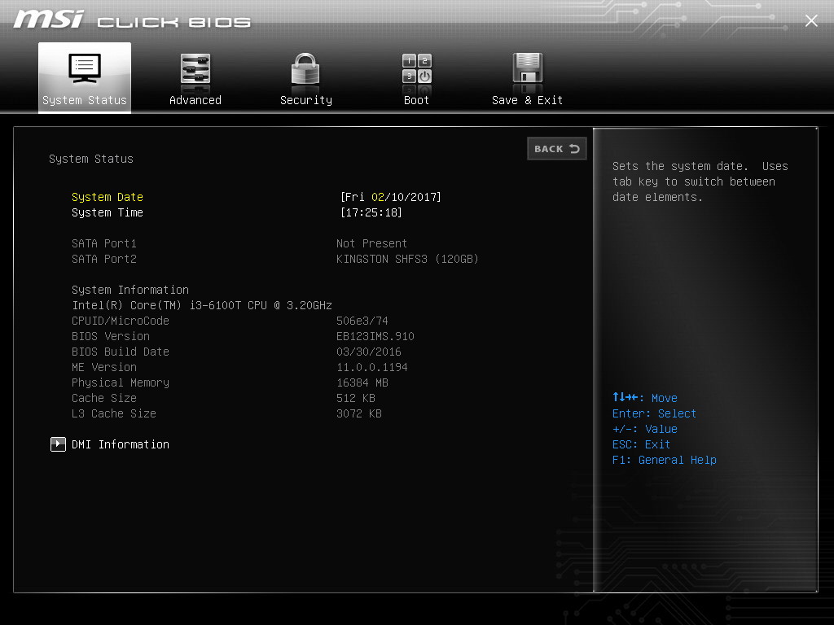Click the 512 KB value
Screen dimensions: 834x625
coord(356,398)
